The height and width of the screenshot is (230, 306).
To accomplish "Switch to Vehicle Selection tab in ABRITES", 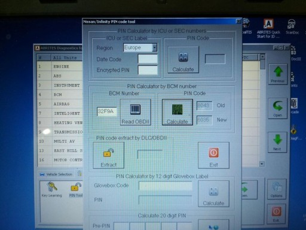I will click(56, 174).
